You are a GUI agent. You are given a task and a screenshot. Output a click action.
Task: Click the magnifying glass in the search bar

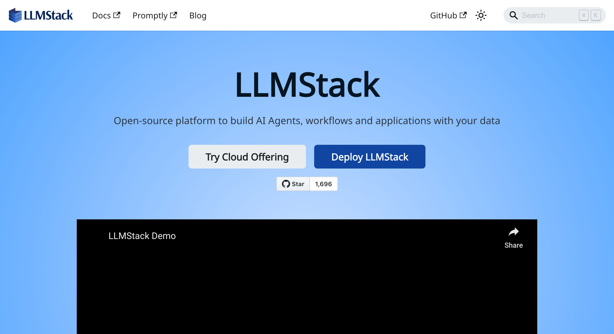coord(513,15)
